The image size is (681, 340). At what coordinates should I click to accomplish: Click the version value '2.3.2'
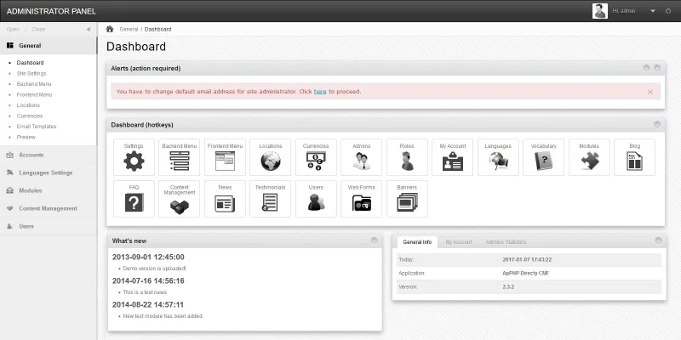coord(508,286)
